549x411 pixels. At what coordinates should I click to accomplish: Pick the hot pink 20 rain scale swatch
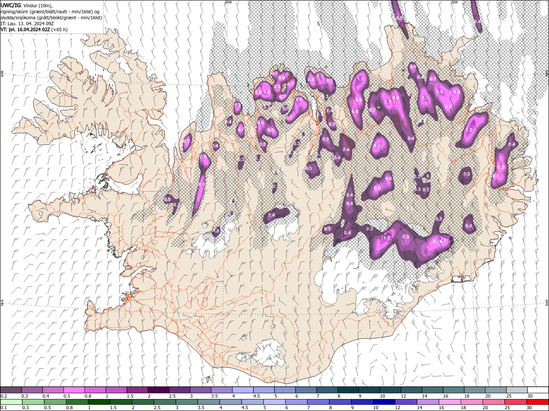(x=494, y=402)
